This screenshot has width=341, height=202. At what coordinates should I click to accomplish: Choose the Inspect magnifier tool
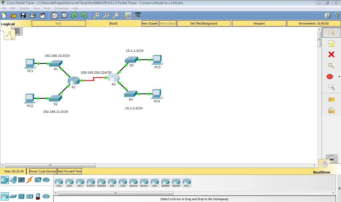[x=331, y=66]
